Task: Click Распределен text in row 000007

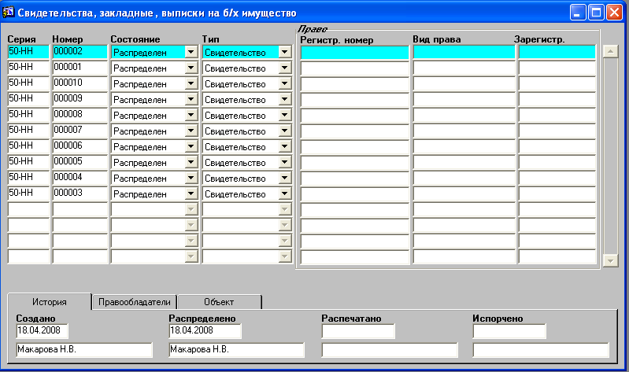Action: coord(140,131)
